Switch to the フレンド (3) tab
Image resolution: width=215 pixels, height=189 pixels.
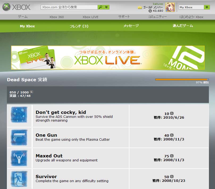(79, 26)
